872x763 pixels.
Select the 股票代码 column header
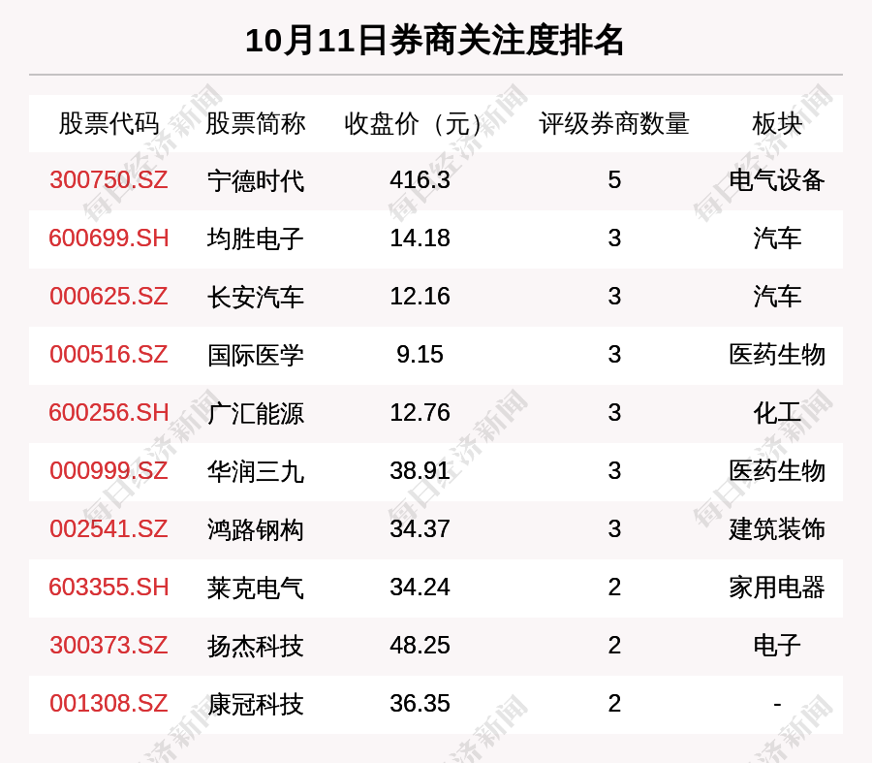(109, 123)
